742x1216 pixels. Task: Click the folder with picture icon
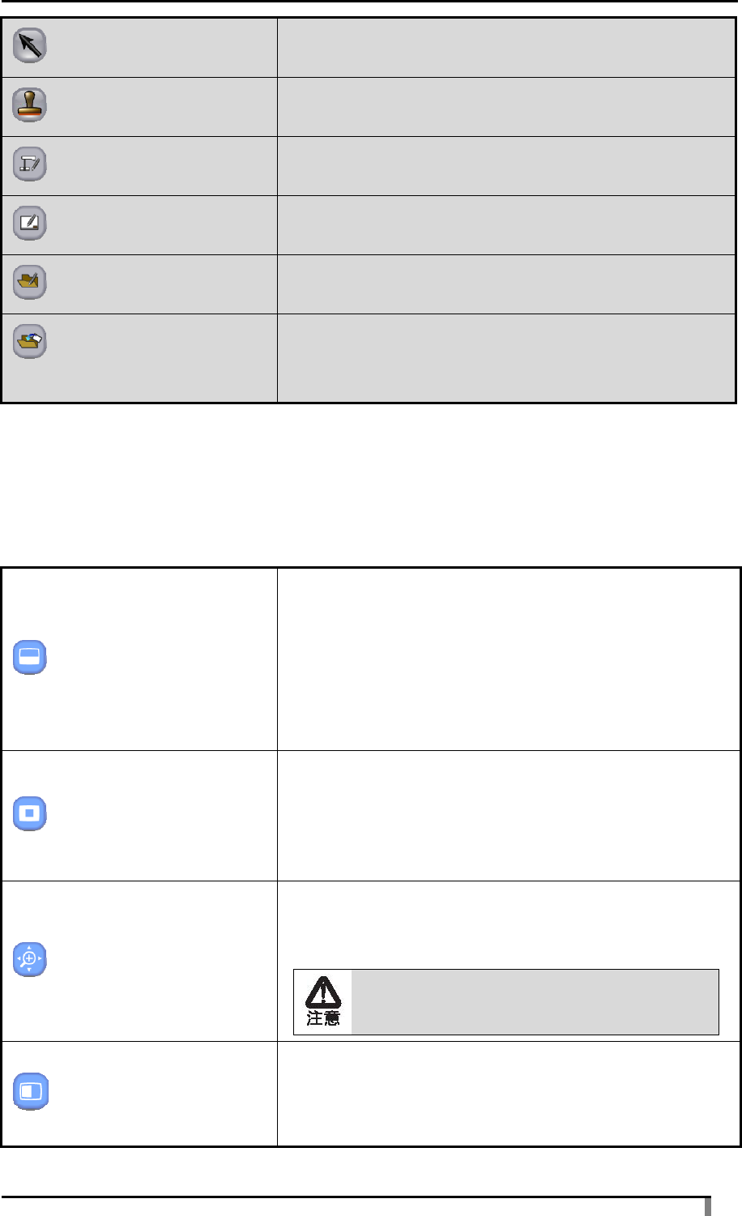pos(30,342)
